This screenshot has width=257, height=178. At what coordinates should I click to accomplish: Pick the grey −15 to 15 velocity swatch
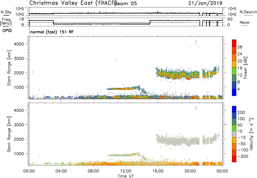point(234,134)
